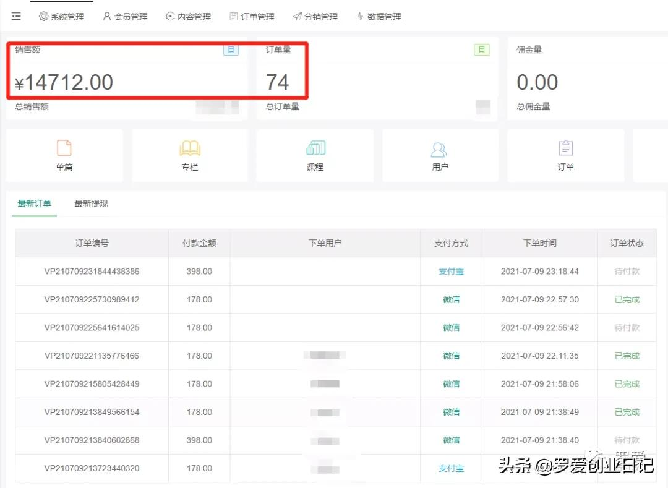Open the 单篇 (single article) shortcut icon
Screen dimensions: 668x488
click(64, 155)
